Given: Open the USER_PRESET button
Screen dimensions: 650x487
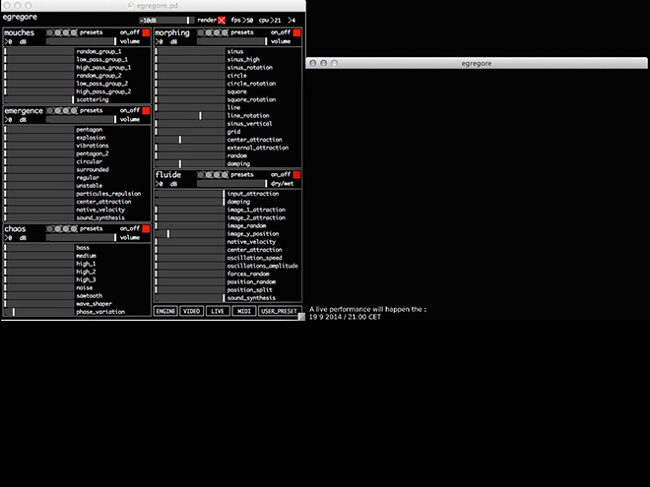Looking at the screenshot, I should [x=279, y=311].
